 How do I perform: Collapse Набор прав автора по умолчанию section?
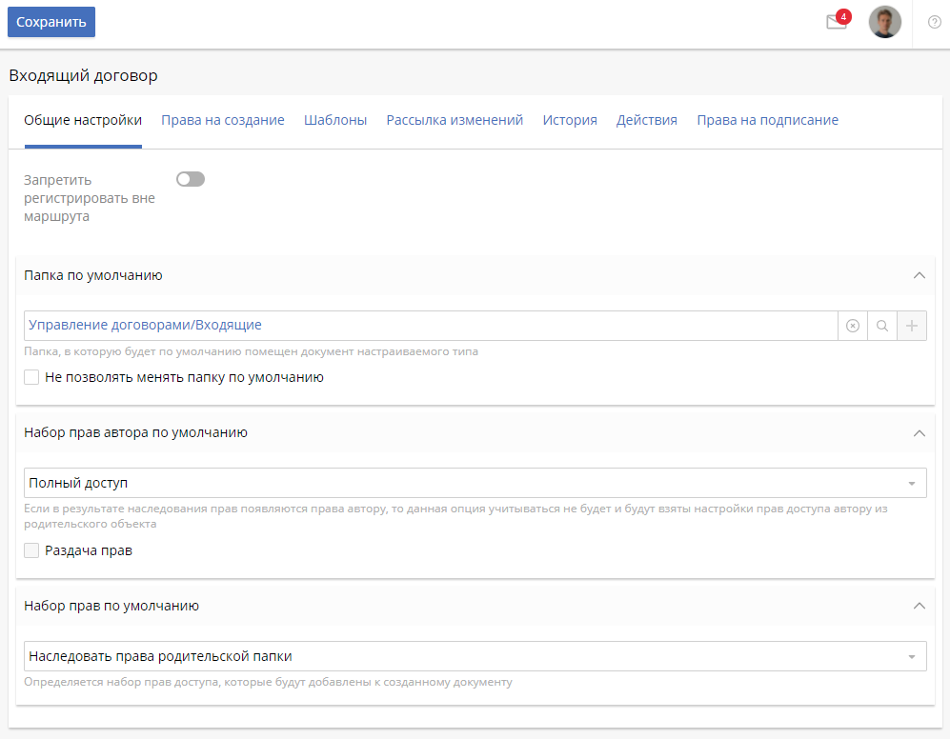click(920, 433)
